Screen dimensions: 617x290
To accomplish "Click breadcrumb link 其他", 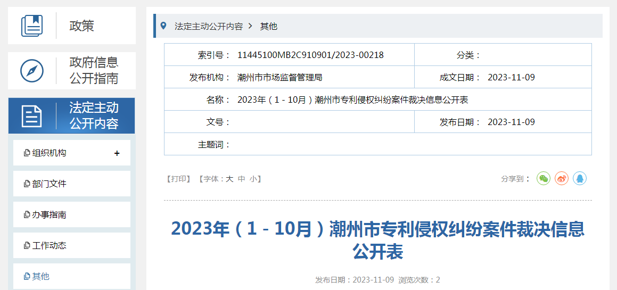I will [x=269, y=27].
